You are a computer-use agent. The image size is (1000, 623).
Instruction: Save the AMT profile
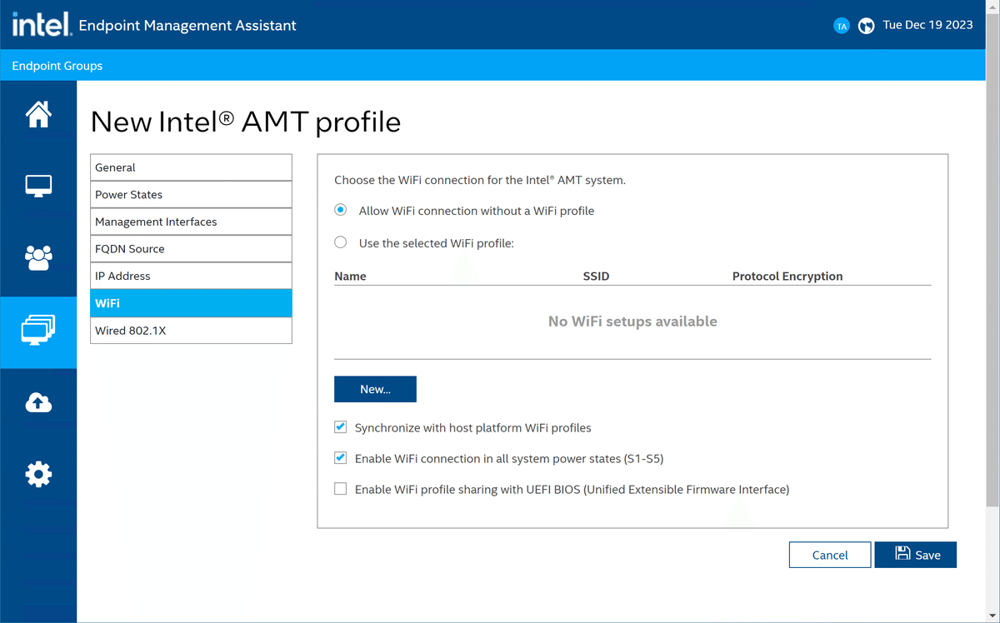(x=916, y=555)
